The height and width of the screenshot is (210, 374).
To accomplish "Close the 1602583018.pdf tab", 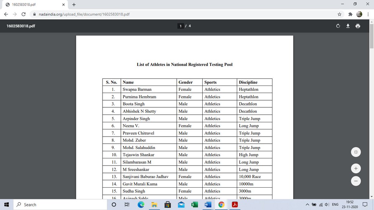I will [x=63, y=5].
